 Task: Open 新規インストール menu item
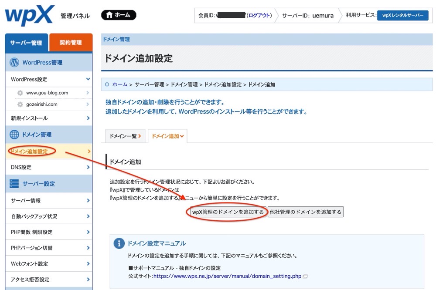tap(49, 118)
